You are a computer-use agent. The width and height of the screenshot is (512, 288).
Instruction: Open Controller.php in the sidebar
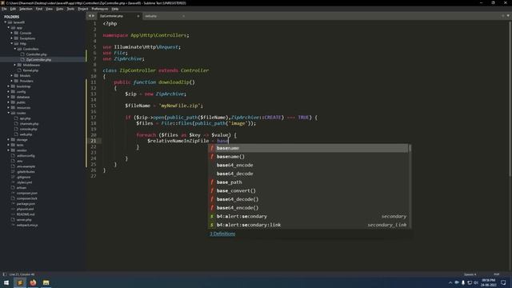coord(36,54)
